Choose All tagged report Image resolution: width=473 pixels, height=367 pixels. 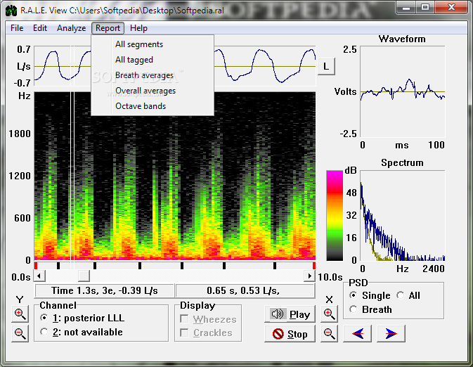tap(153, 60)
